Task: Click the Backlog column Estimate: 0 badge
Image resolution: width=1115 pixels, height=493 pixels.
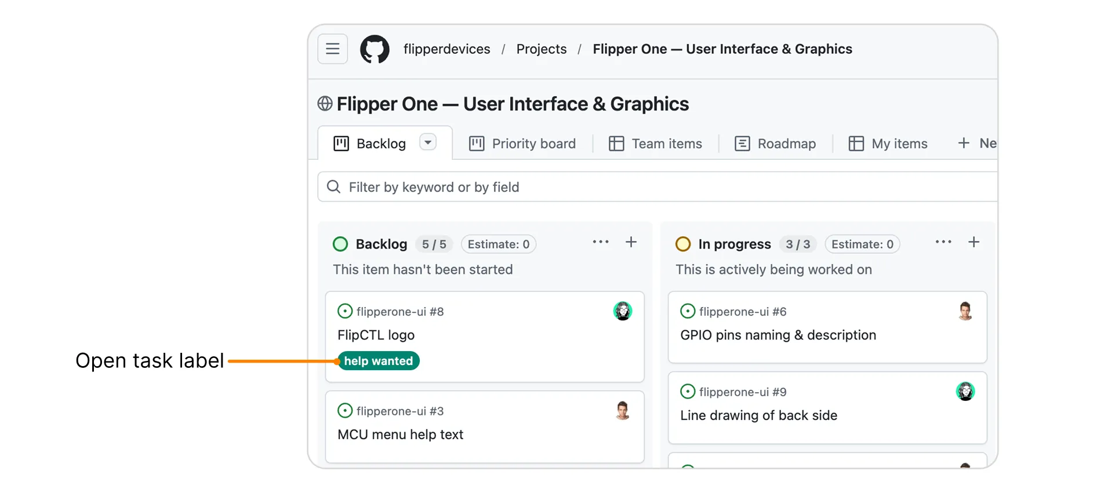Action: 499,244
